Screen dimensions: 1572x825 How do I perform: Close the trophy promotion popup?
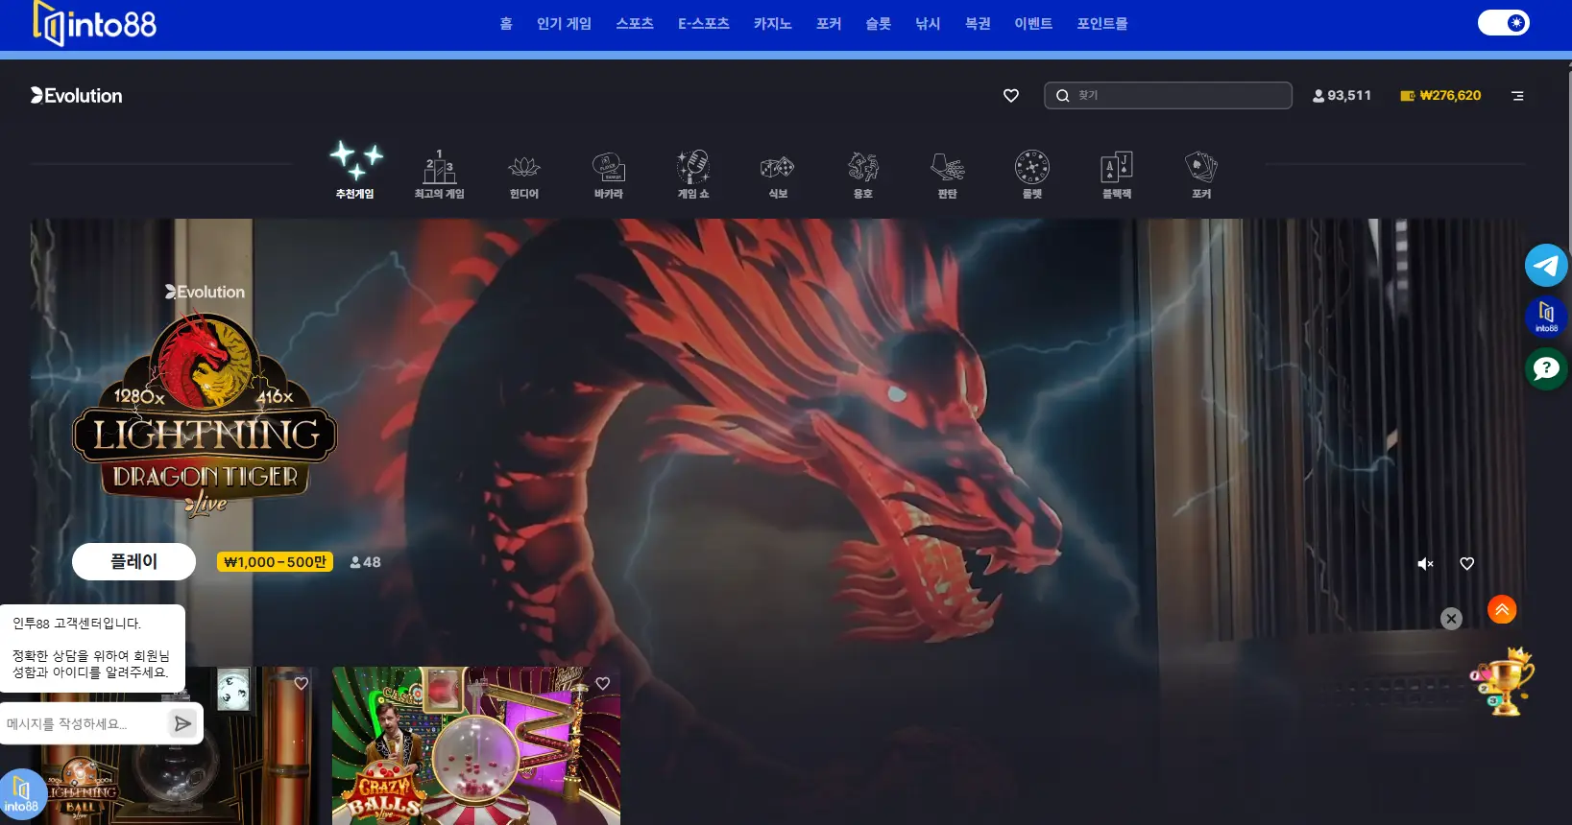1451,619
